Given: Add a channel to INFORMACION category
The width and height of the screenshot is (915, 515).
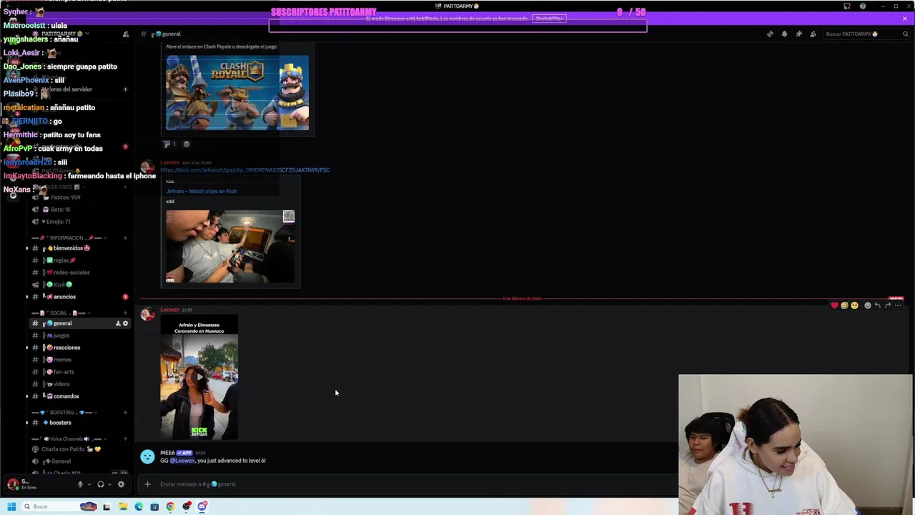Looking at the screenshot, I should point(125,237).
